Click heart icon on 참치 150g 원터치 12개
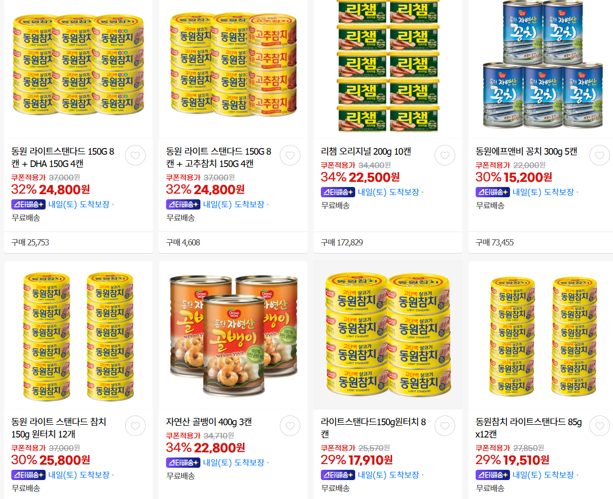This screenshot has width=613, height=499. [135, 426]
